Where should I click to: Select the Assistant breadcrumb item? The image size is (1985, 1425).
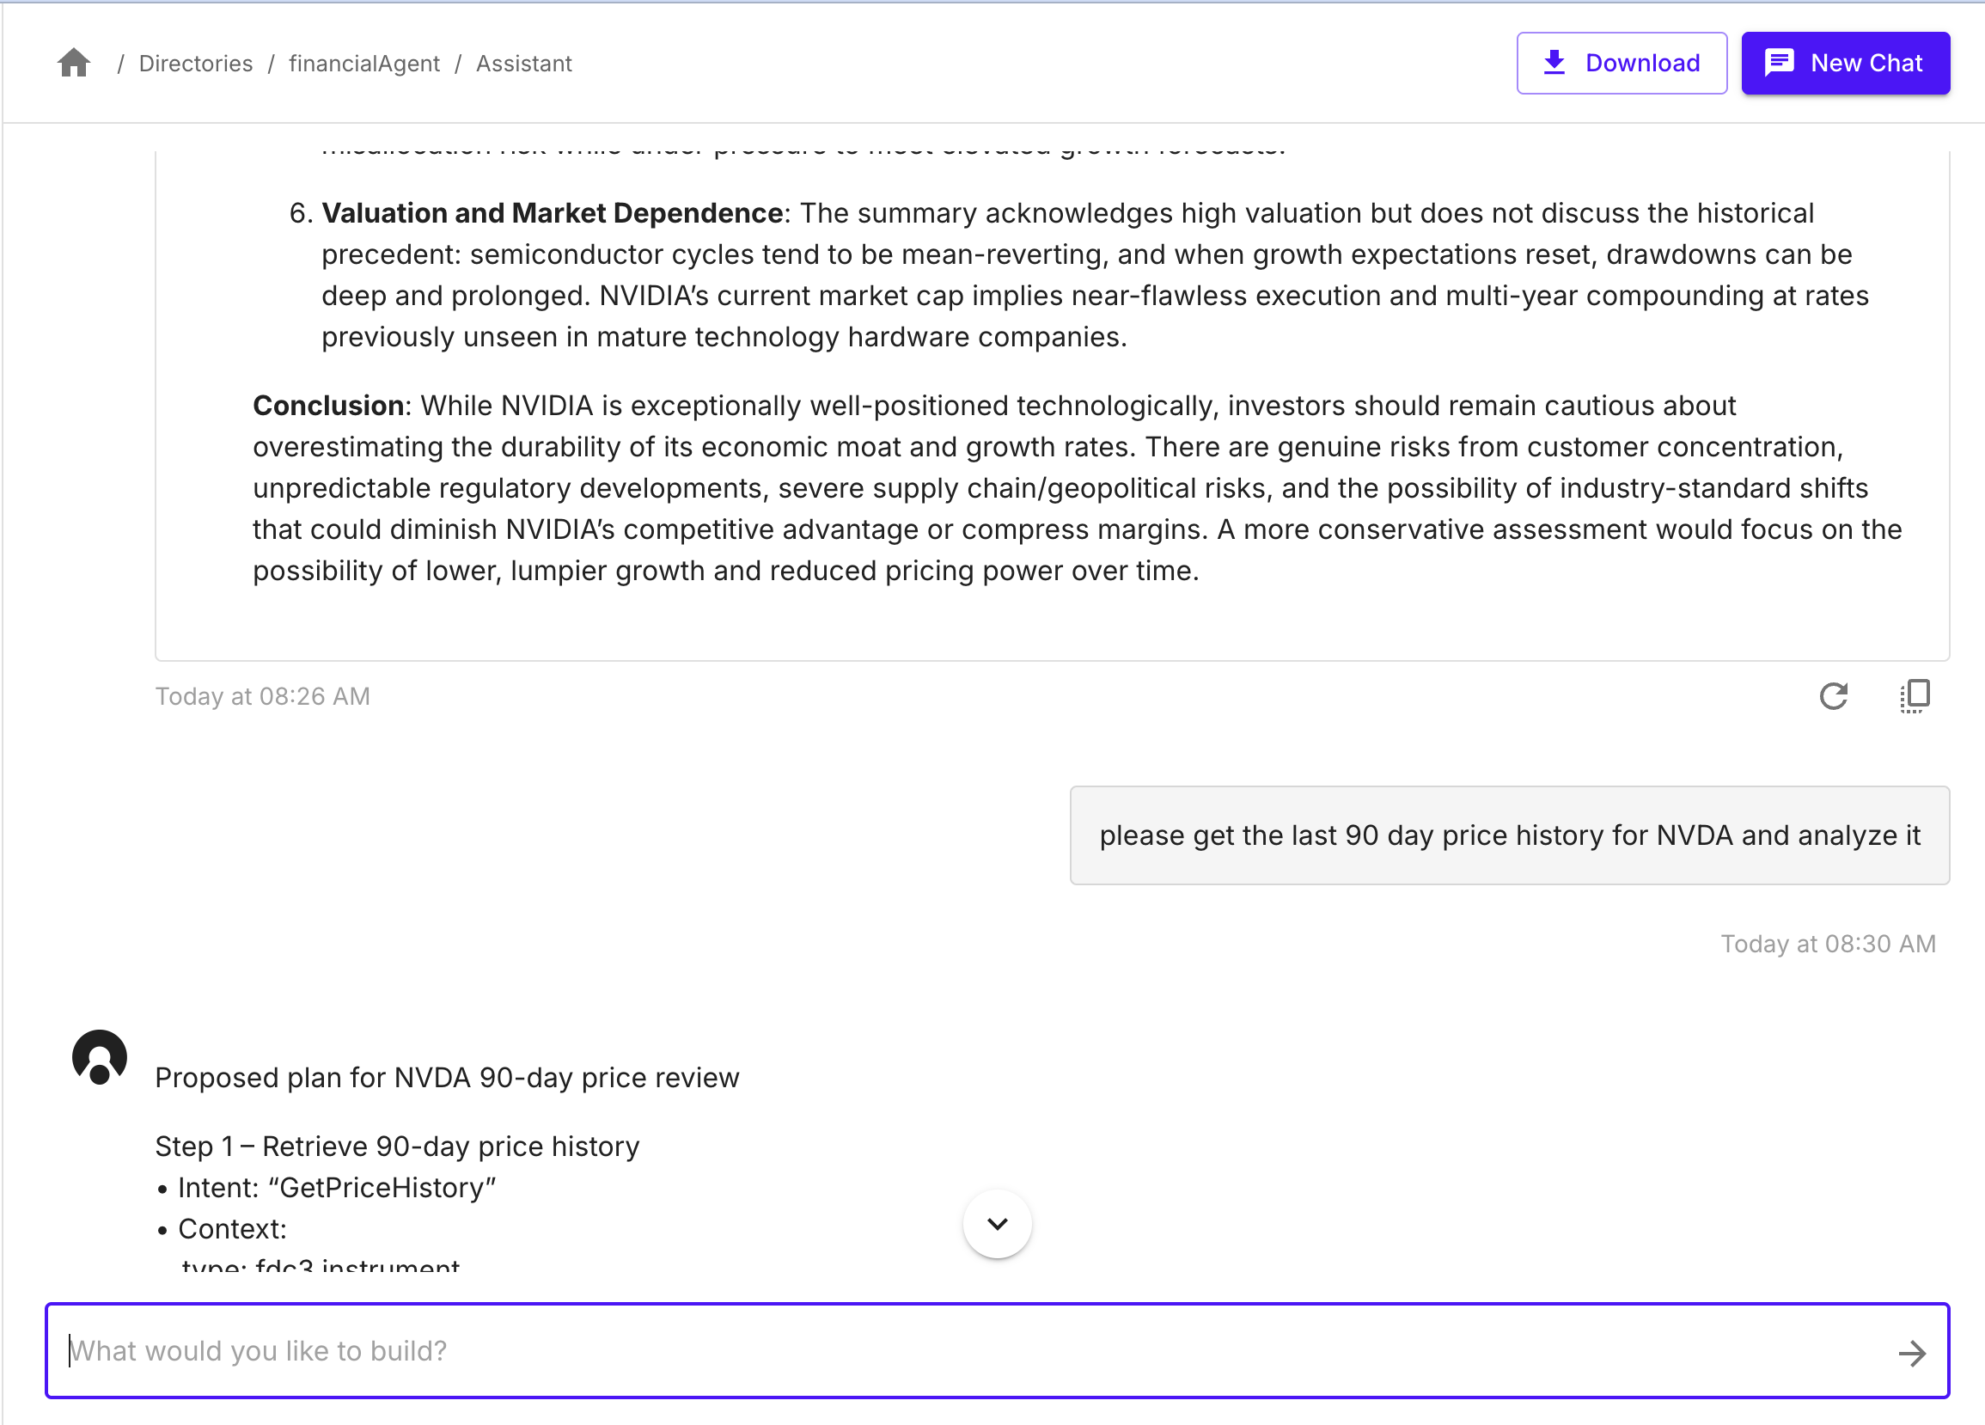click(523, 63)
